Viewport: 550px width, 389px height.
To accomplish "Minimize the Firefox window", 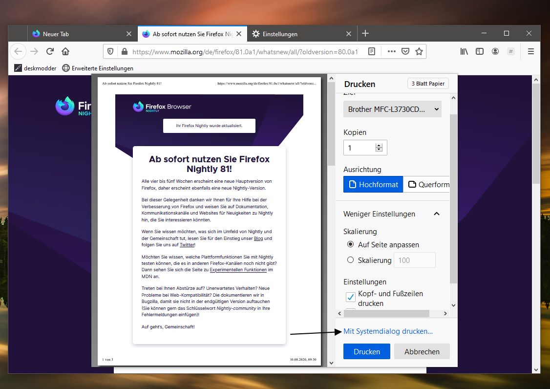I will [x=484, y=33].
